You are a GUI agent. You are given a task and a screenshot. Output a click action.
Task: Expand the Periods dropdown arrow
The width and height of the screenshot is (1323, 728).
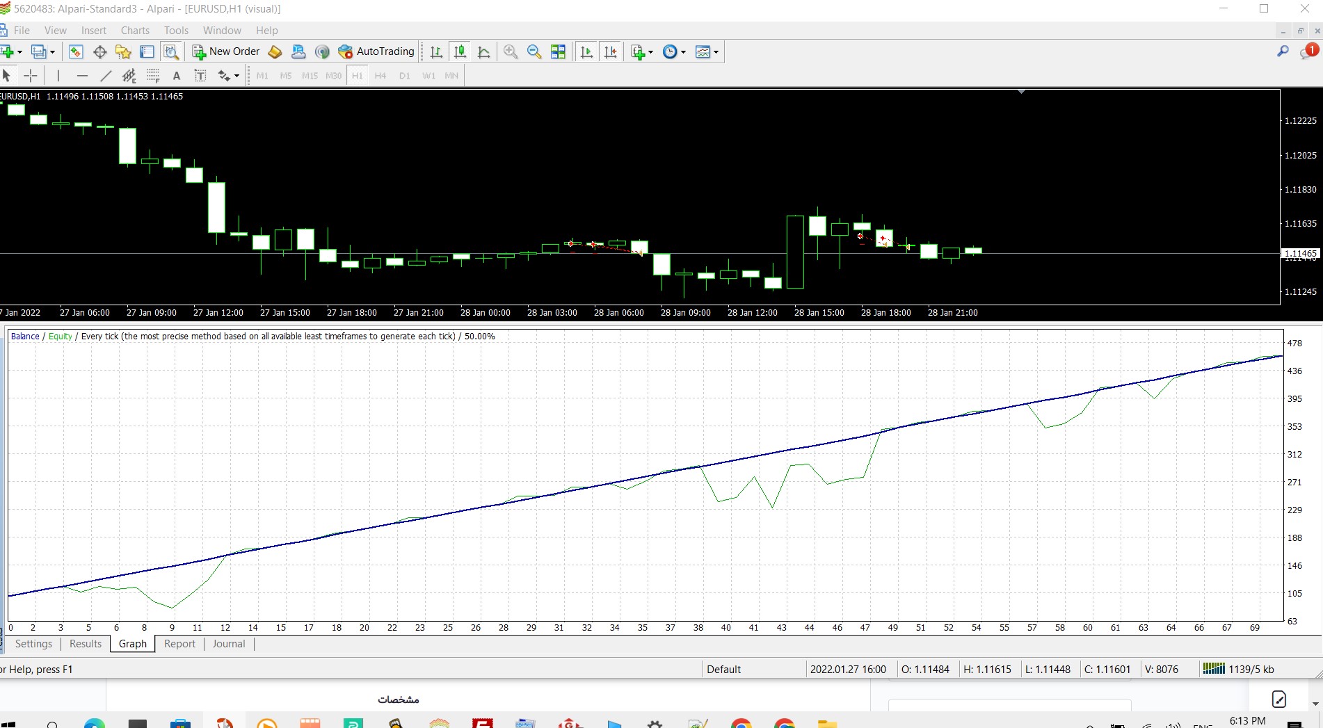(x=683, y=52)
